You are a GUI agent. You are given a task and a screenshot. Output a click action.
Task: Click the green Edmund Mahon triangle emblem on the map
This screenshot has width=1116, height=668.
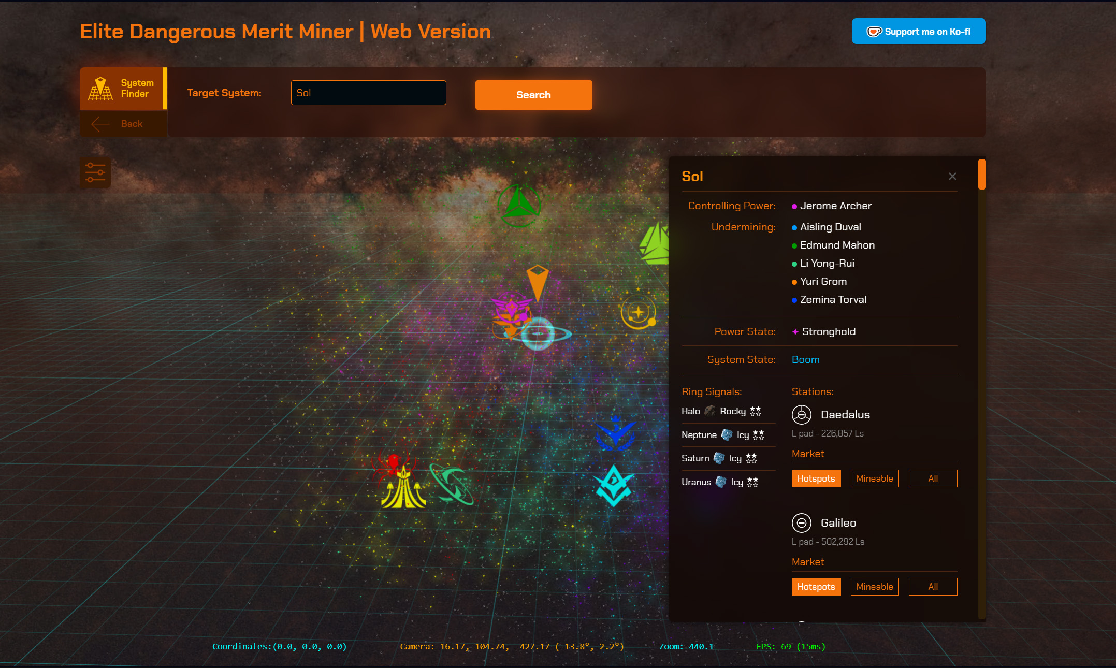click(x=519, y=206)
